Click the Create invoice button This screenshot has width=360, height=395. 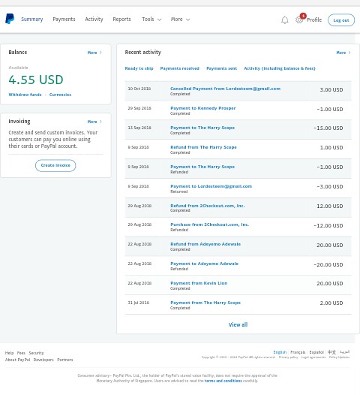pos(55,165)
